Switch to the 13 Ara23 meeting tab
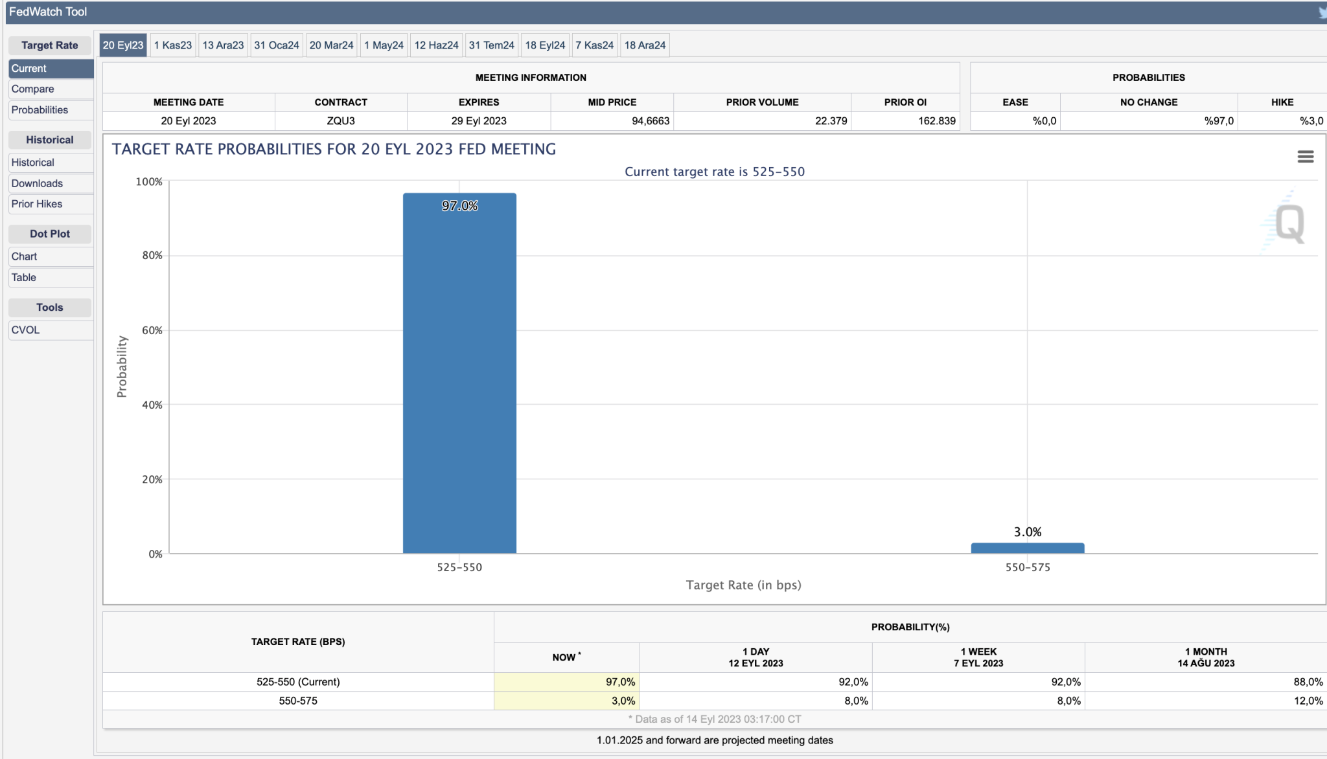The width and height of the screenshot is (1327, 759). (223, 45)
